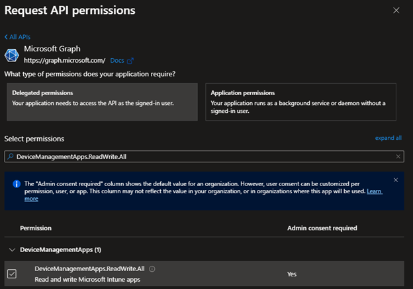Click the Microsoft Graph logo icon
This screenshot has width=413, height=289.
coord(12,55)
